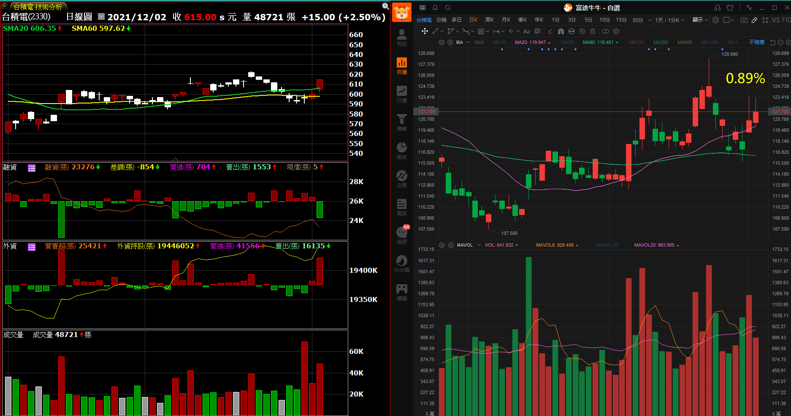The image size is (791, 416).
Task: Expand the polygon tool options arrow
Action: 457,31
